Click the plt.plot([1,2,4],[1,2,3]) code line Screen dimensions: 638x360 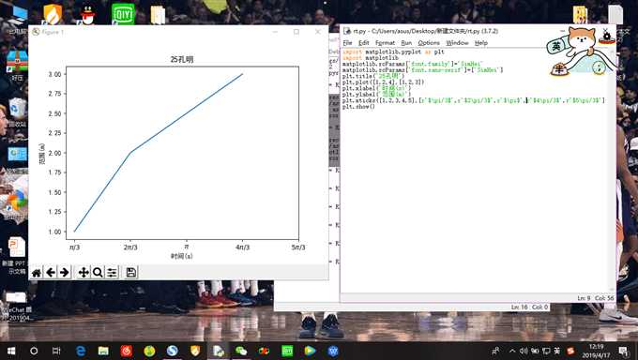383,82
